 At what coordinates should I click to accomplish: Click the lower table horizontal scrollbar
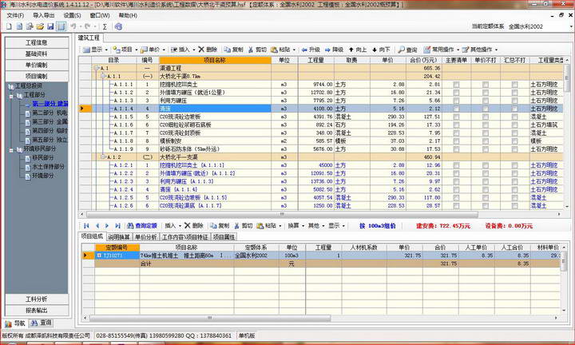(x=210, y=318)
